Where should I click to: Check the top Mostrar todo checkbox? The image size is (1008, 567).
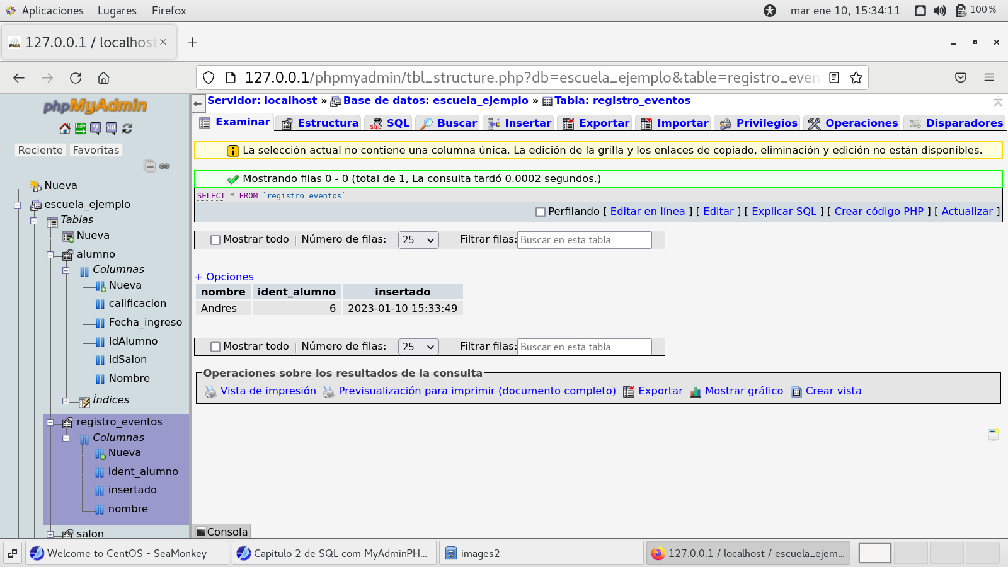point(215,240)
